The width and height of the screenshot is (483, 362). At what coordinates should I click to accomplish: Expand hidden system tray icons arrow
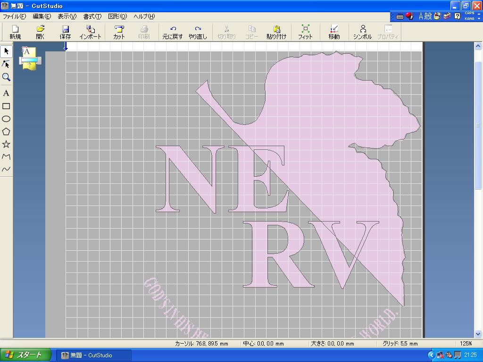[x=431, y=355]
